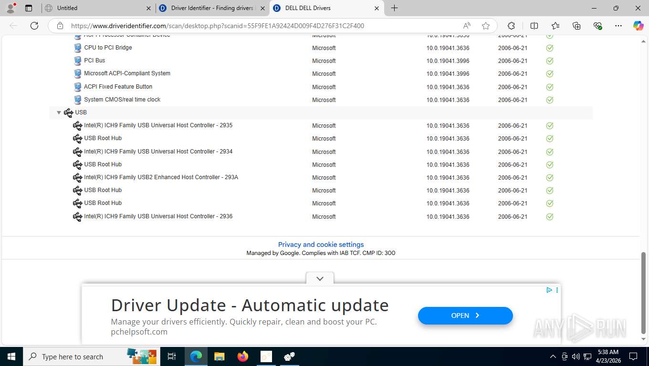Switch to the Untitled tab
The width and height of the screenshot is (649, 366).
coord(98,8)
